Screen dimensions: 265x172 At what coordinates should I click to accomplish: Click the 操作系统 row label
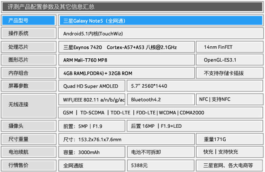pyautogui.click(x=28, y=33)
